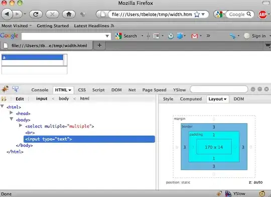
Task: Click the Adblock Plus ABP icon
Action: pyautogui.click(x=262, y=15)
